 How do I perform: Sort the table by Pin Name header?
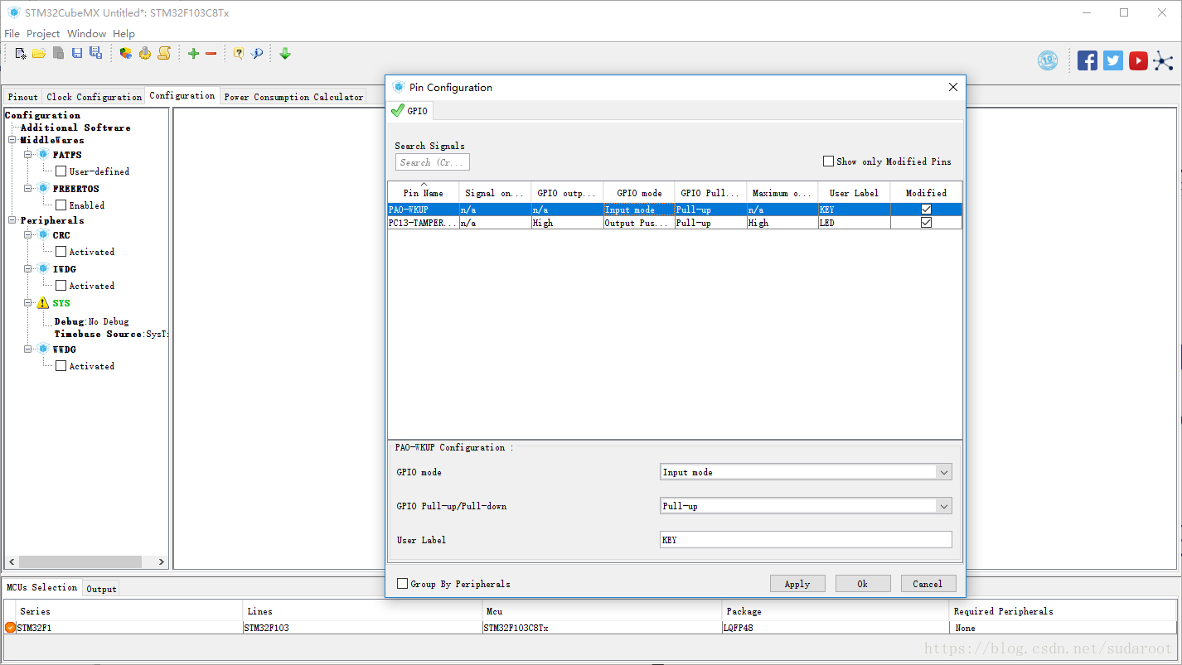pyautogui.click(x=424, y=192)
